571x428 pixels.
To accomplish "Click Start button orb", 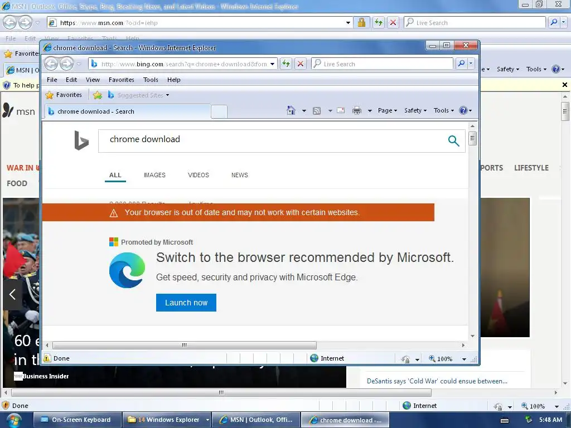I will tap(13, 421).
